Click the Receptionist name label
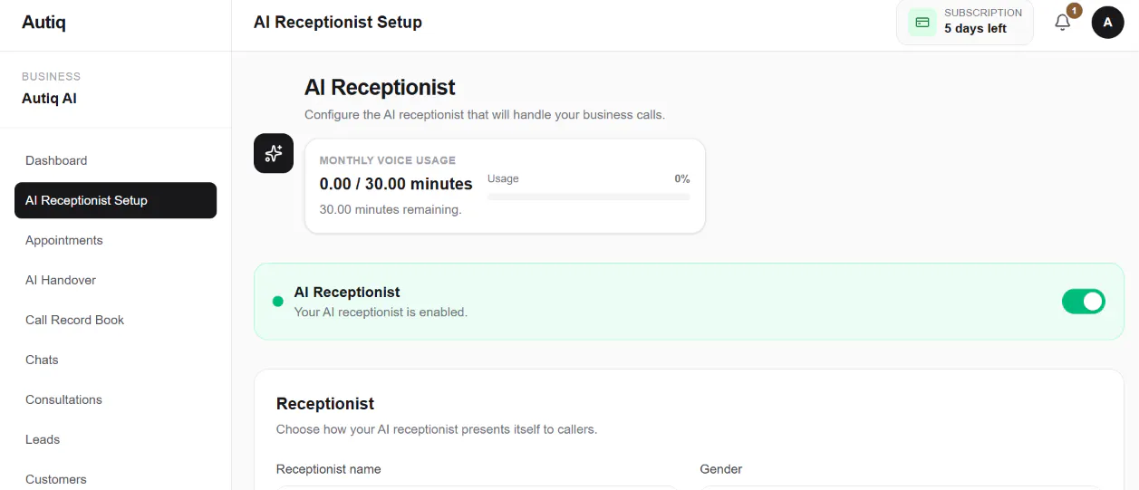 [329, 469]
